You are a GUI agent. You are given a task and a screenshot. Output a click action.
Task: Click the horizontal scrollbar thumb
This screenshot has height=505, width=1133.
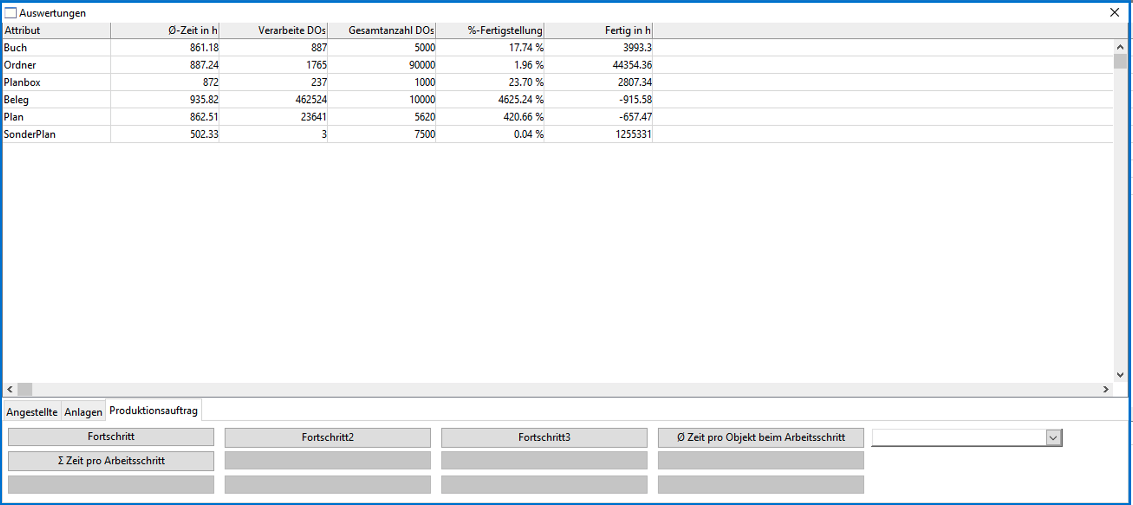(x=25, y=389)
